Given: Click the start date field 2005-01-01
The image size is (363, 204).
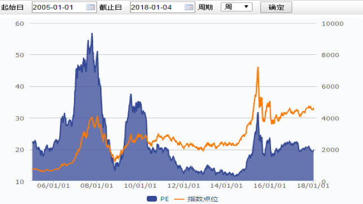Looking at the screenshot, I should click(x=64, y=7).
